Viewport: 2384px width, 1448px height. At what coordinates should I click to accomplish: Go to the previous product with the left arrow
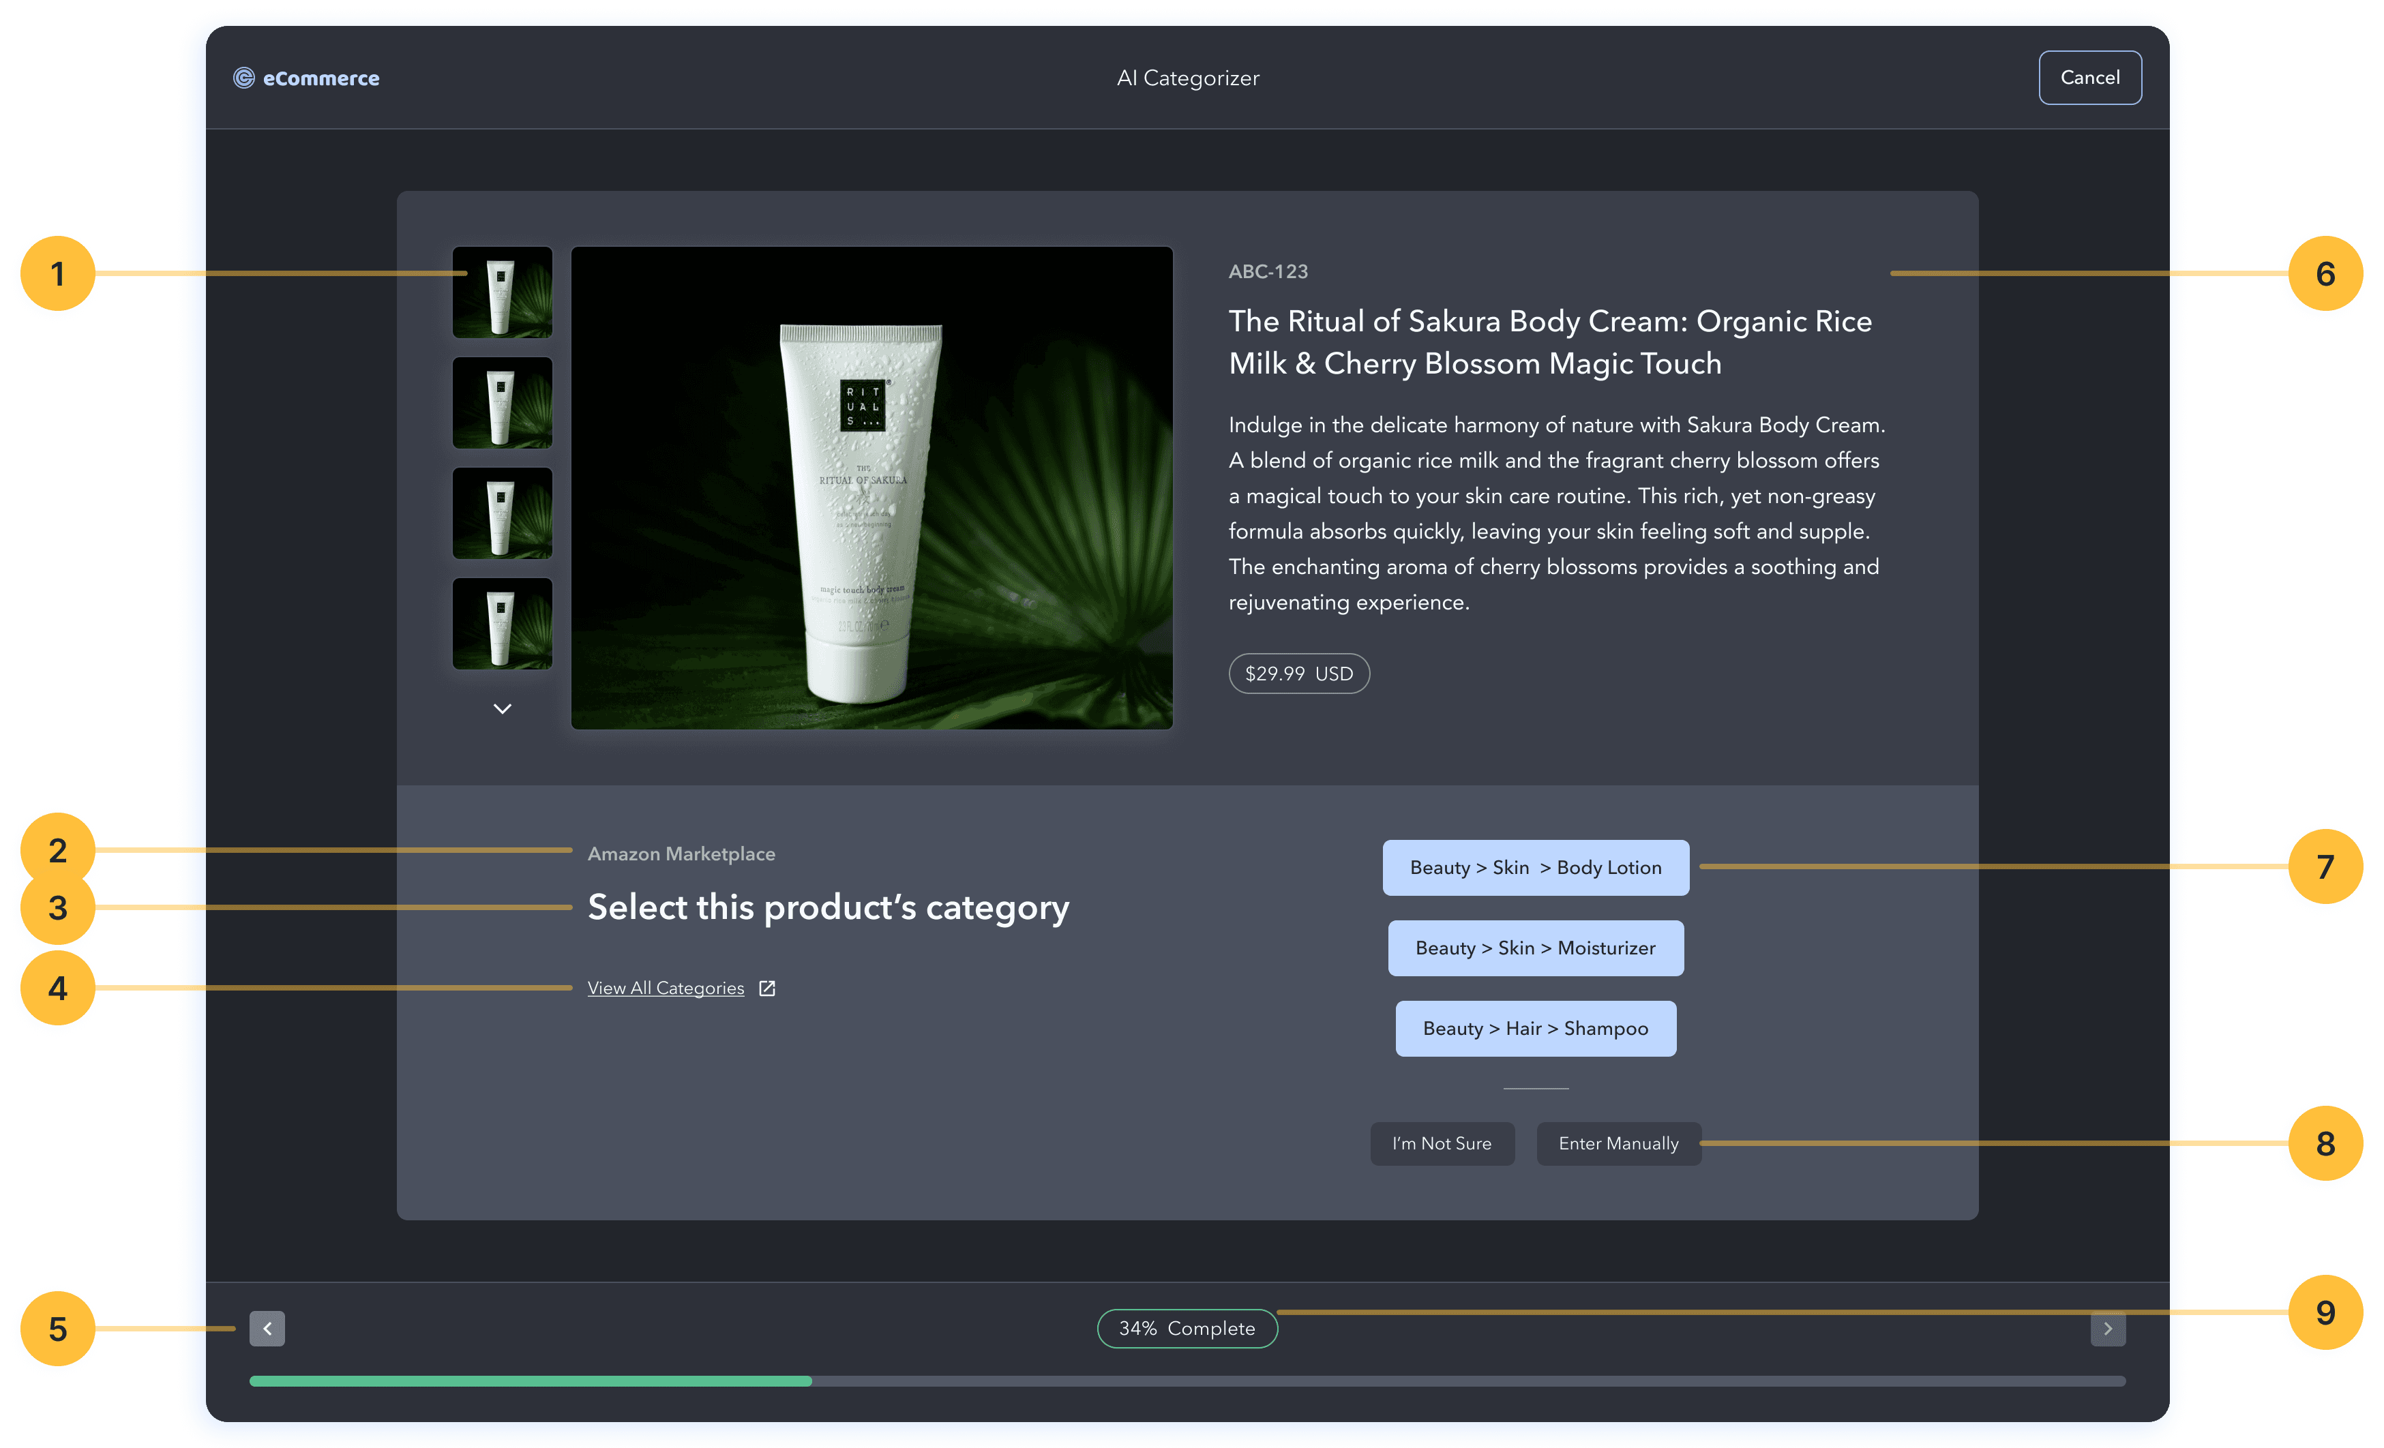click(x=267, y=1328)
